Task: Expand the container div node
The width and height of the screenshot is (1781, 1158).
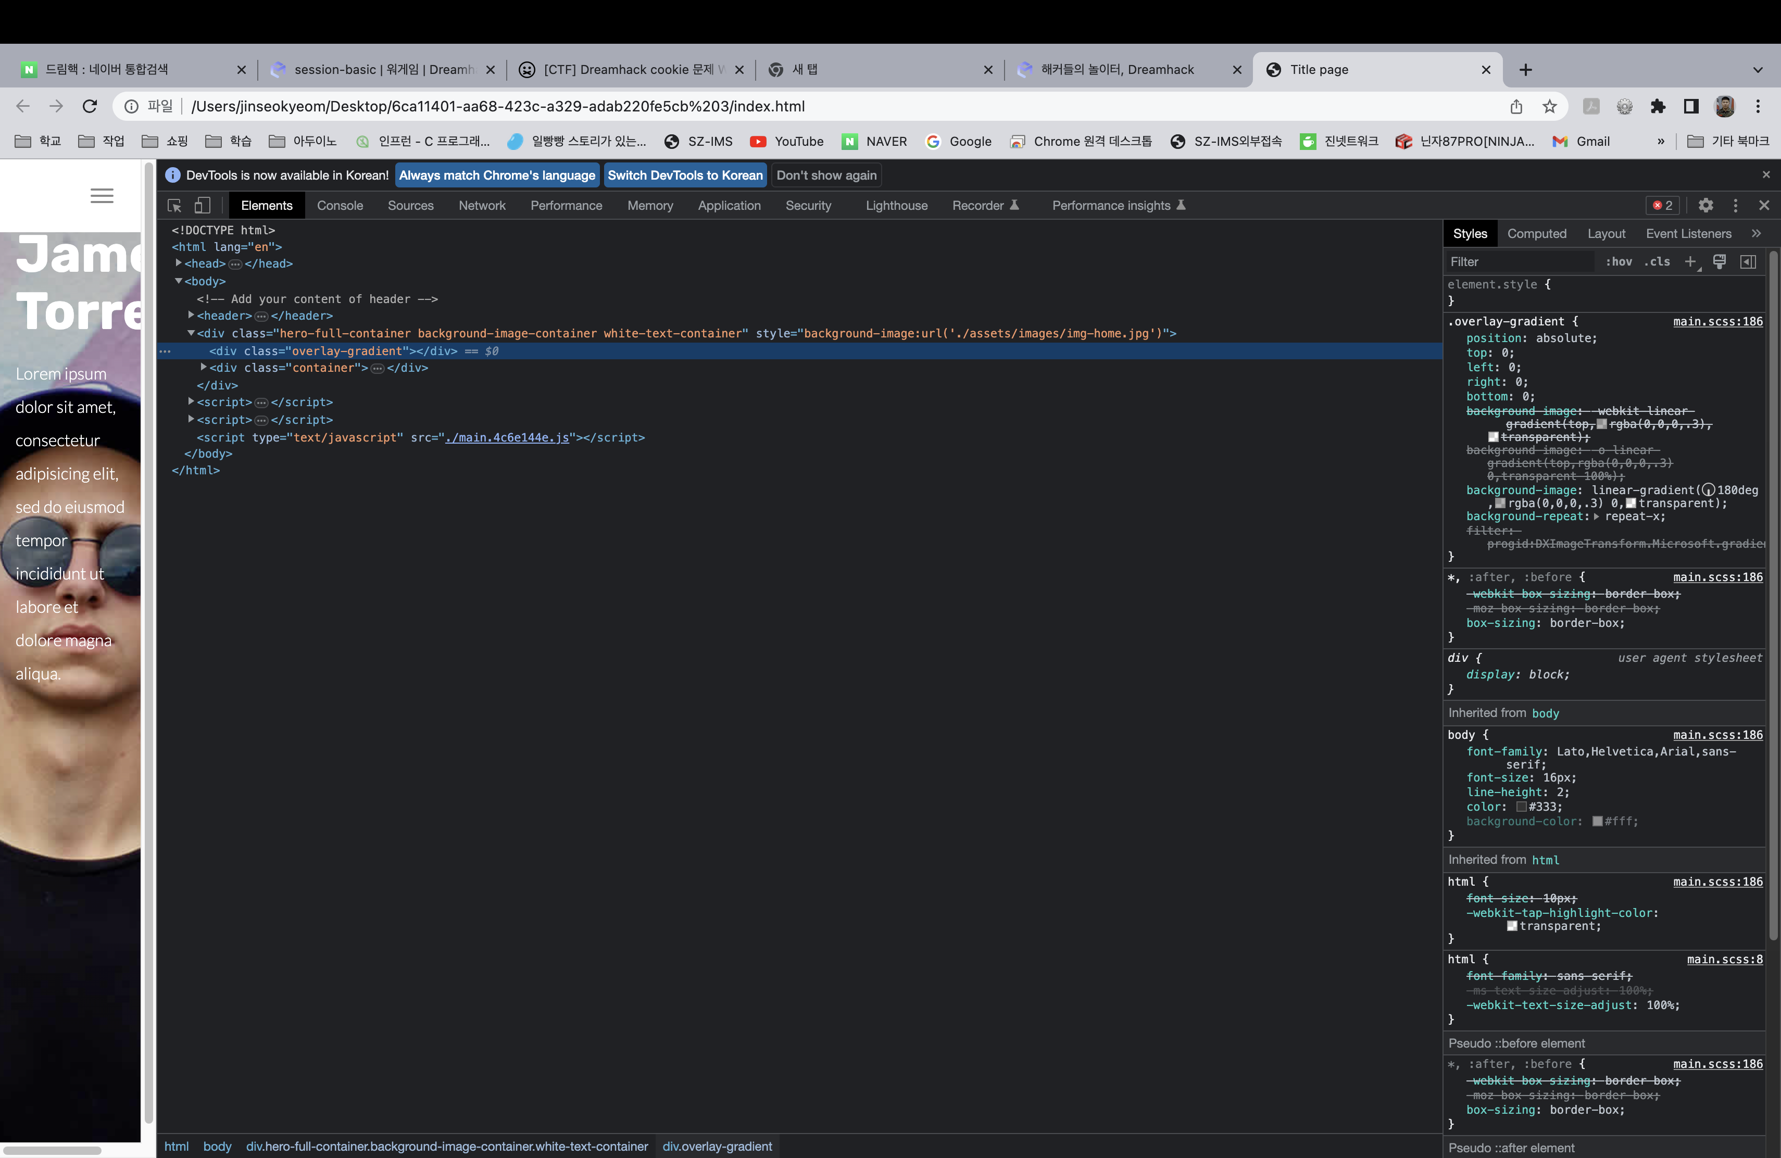Action: [x=203, y=367]
